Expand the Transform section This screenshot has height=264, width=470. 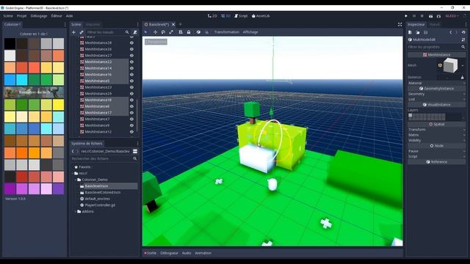point(436,130)
